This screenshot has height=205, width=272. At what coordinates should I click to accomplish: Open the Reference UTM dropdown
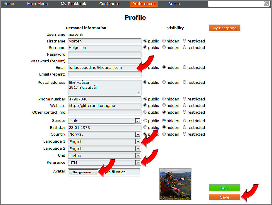(x=137, y=163)
